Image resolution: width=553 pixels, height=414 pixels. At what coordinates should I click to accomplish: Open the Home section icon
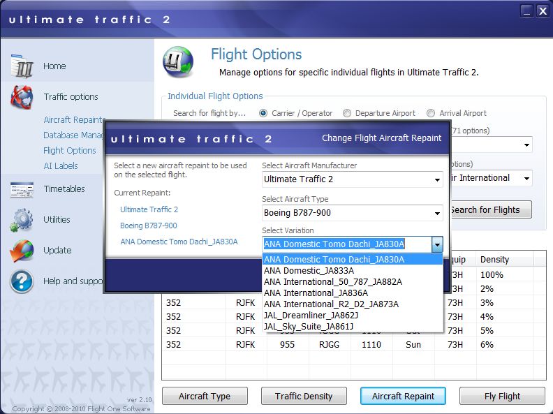coord(22,66)
